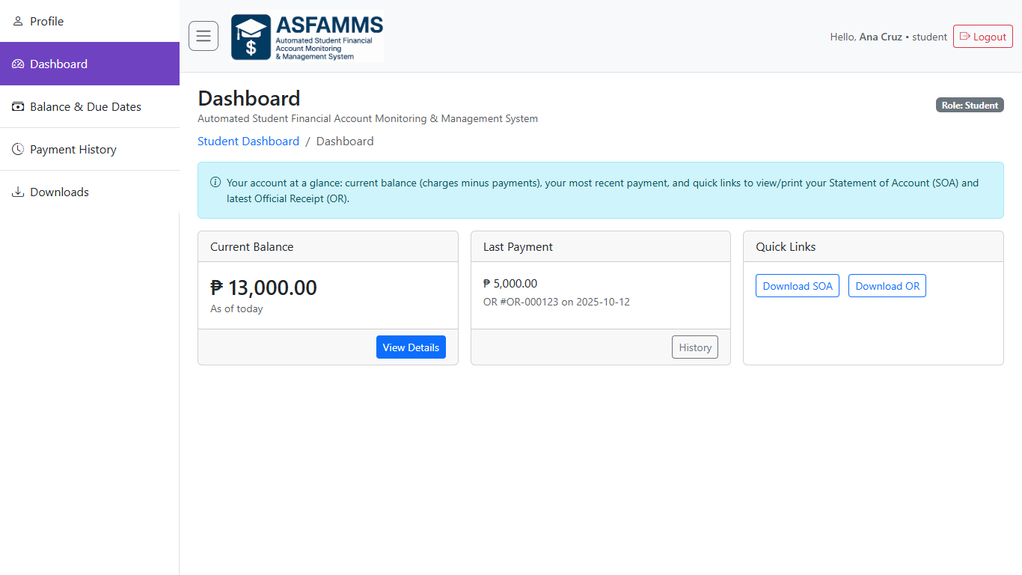Select Downloads in the sidebar
Image resolution: width=1022 pixels, height=575 pixels.
[59, 192]
